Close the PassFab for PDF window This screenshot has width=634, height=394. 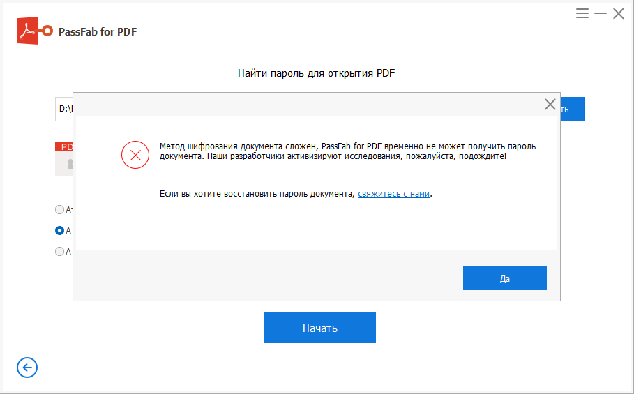coord(619,13)
